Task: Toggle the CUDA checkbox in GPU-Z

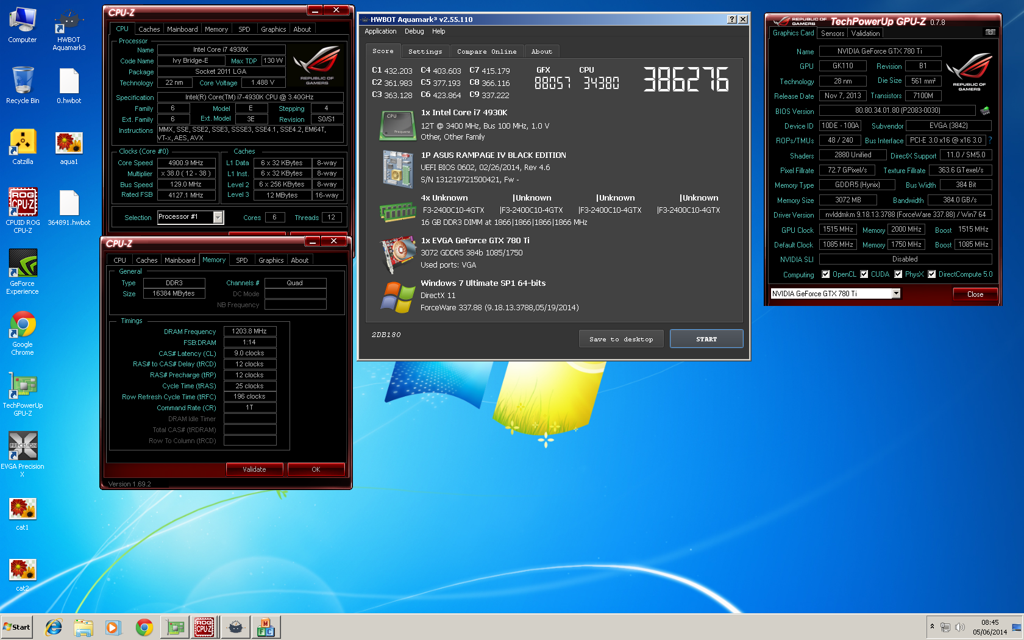Action: [x=864, y=274]
